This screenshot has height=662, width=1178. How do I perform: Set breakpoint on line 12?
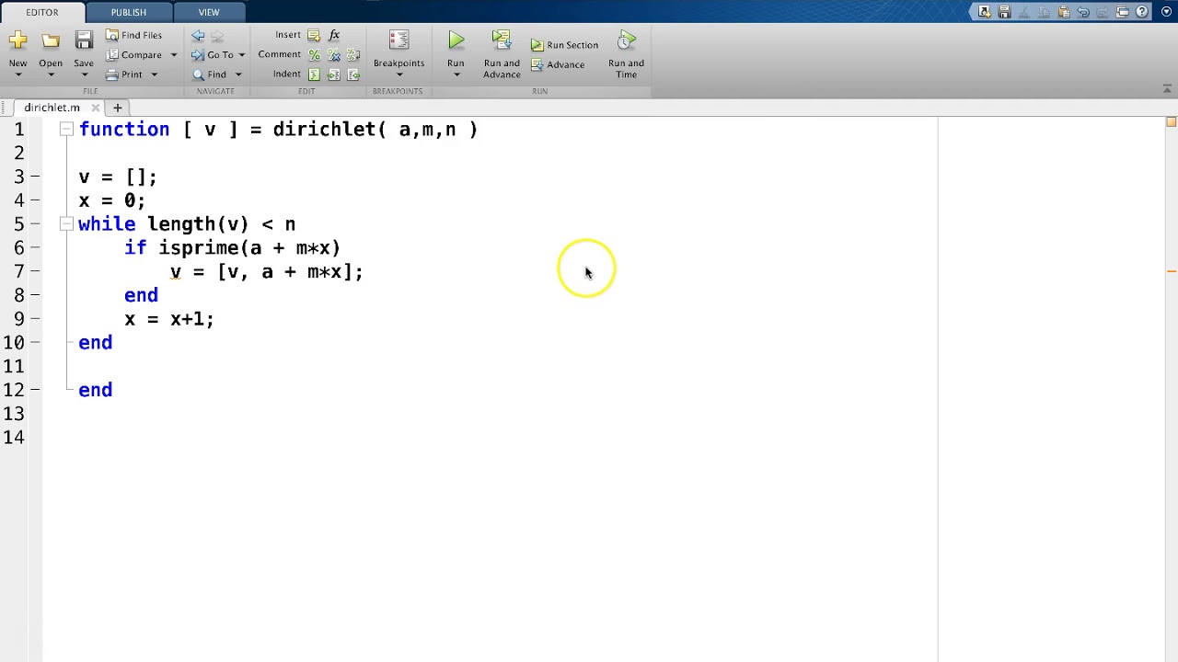tap(35, 390)
